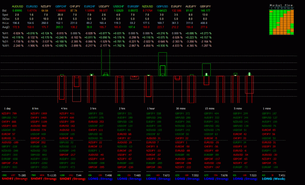Open the Market Flow heatmap grid
Screen dimensions: 305x185
coord(282,22)
